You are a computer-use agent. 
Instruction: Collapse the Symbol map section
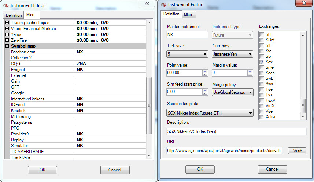[7, 46]
